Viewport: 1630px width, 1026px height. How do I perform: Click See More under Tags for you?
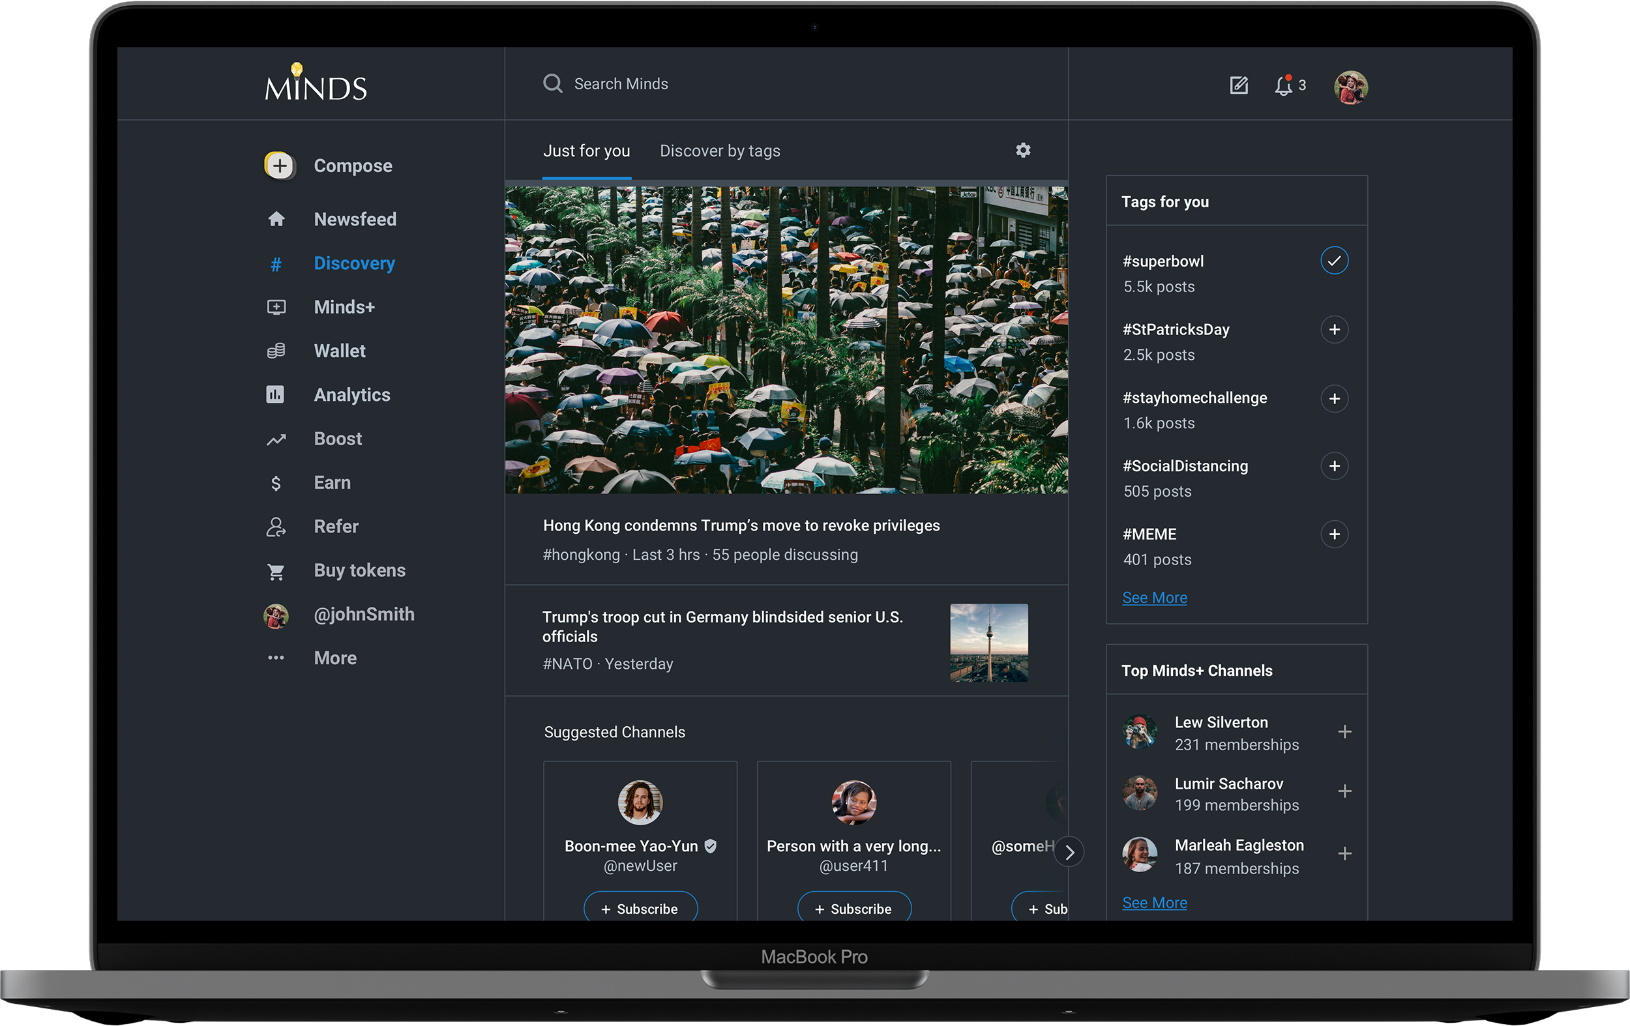[x=1154, y=598]
